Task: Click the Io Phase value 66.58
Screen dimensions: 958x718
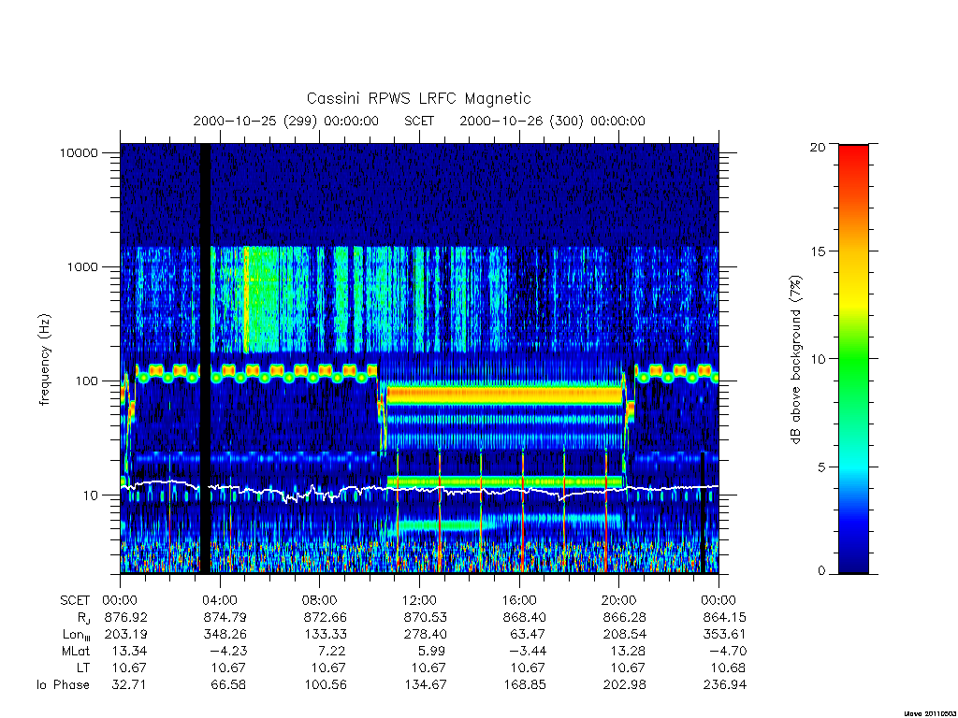Action: [228, 685]
